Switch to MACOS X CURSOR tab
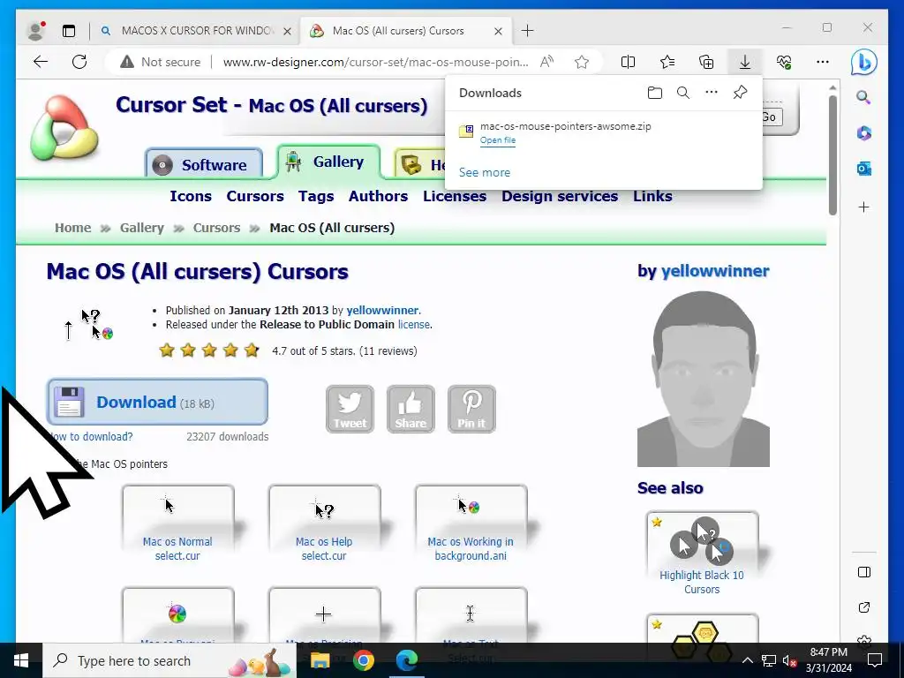Viewport: 904px width, 678px height. point(196,31)
